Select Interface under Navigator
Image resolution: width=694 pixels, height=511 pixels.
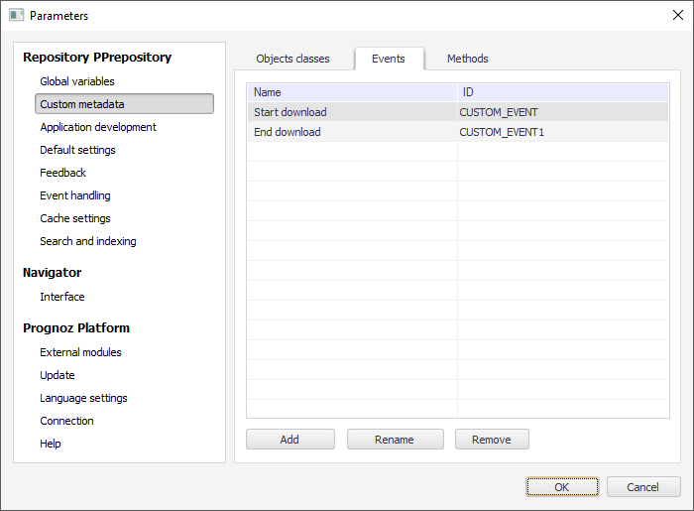point(62,297)
